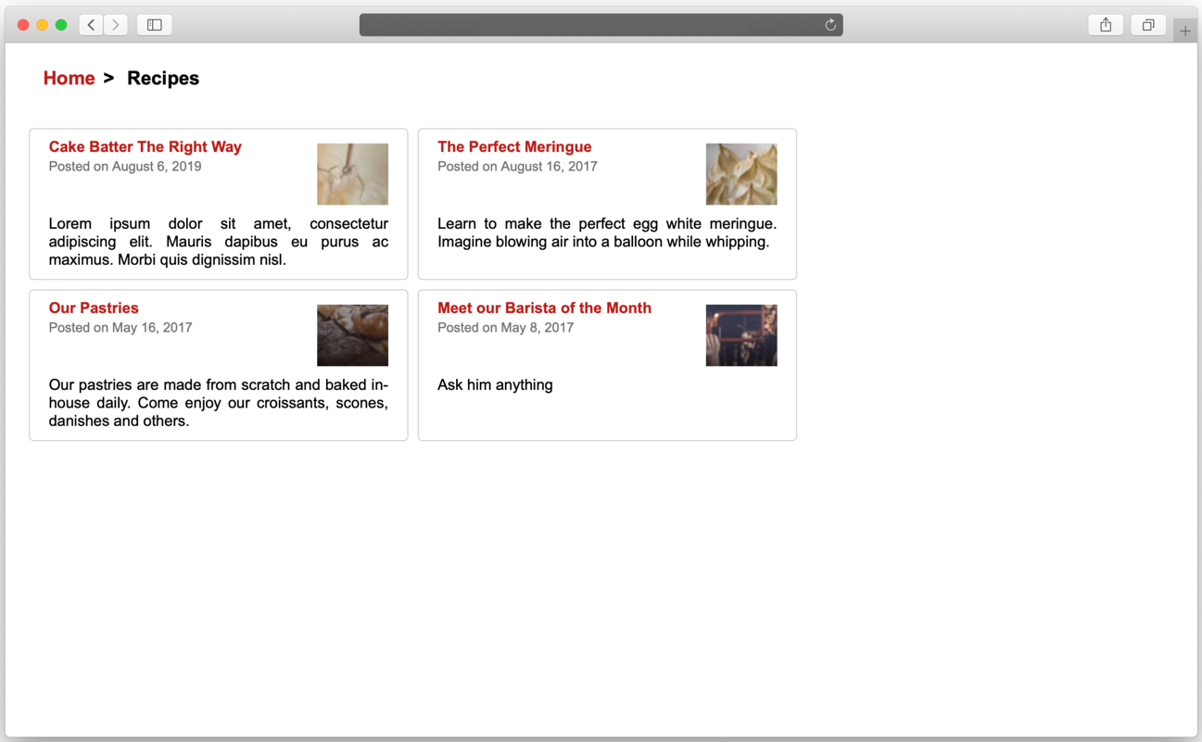Open the 'Cake Batter The Right Way' post

(145, 146)
